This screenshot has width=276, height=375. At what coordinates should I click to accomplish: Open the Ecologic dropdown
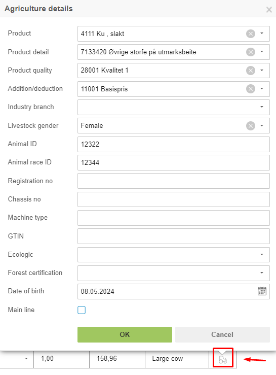click(174, 254)
